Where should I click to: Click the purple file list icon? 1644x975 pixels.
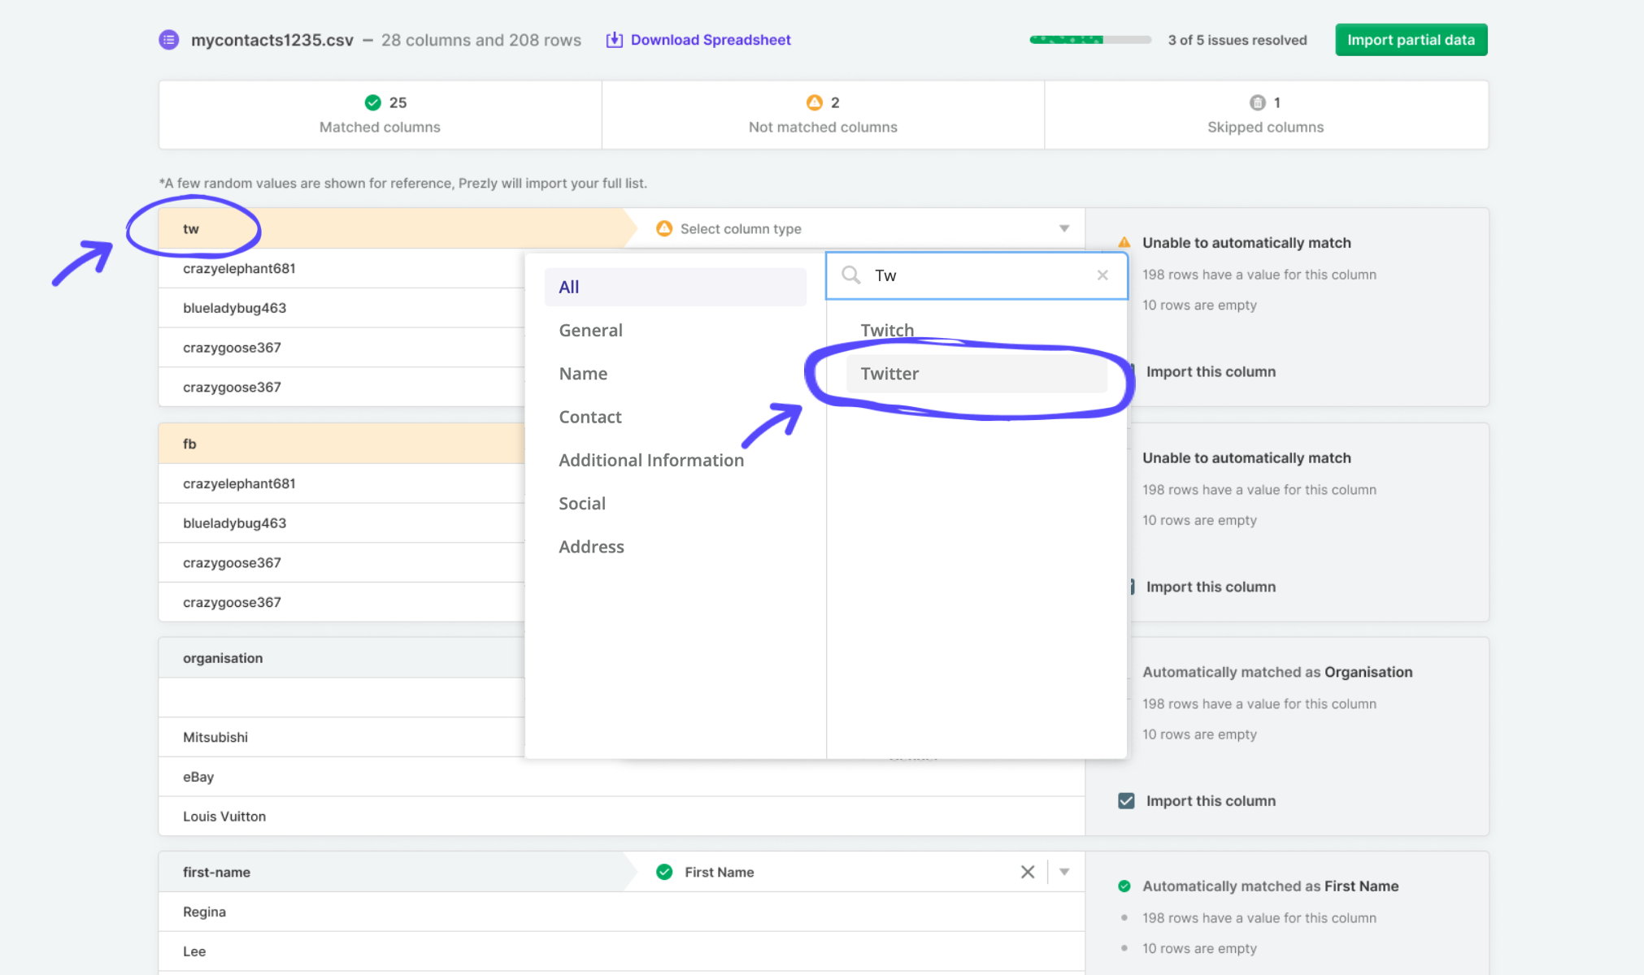tap(168, 40)
